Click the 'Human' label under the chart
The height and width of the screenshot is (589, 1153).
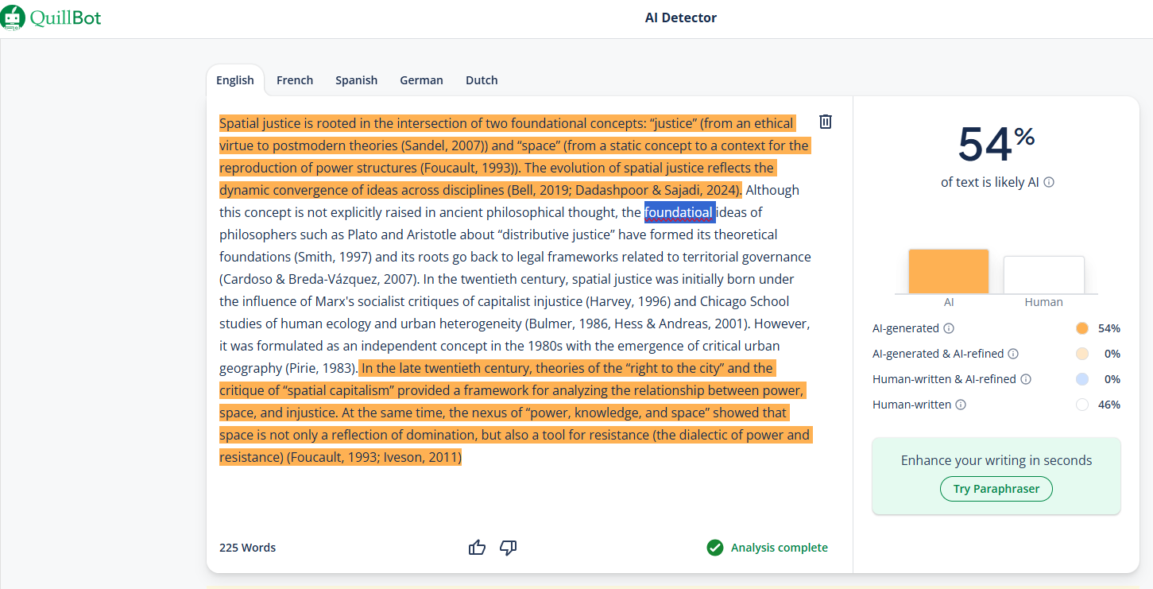(1044, 302)
